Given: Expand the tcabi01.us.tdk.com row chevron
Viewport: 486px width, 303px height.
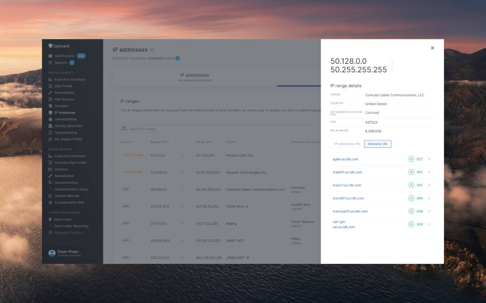Looking at the screenshot, I should (429, 172).
